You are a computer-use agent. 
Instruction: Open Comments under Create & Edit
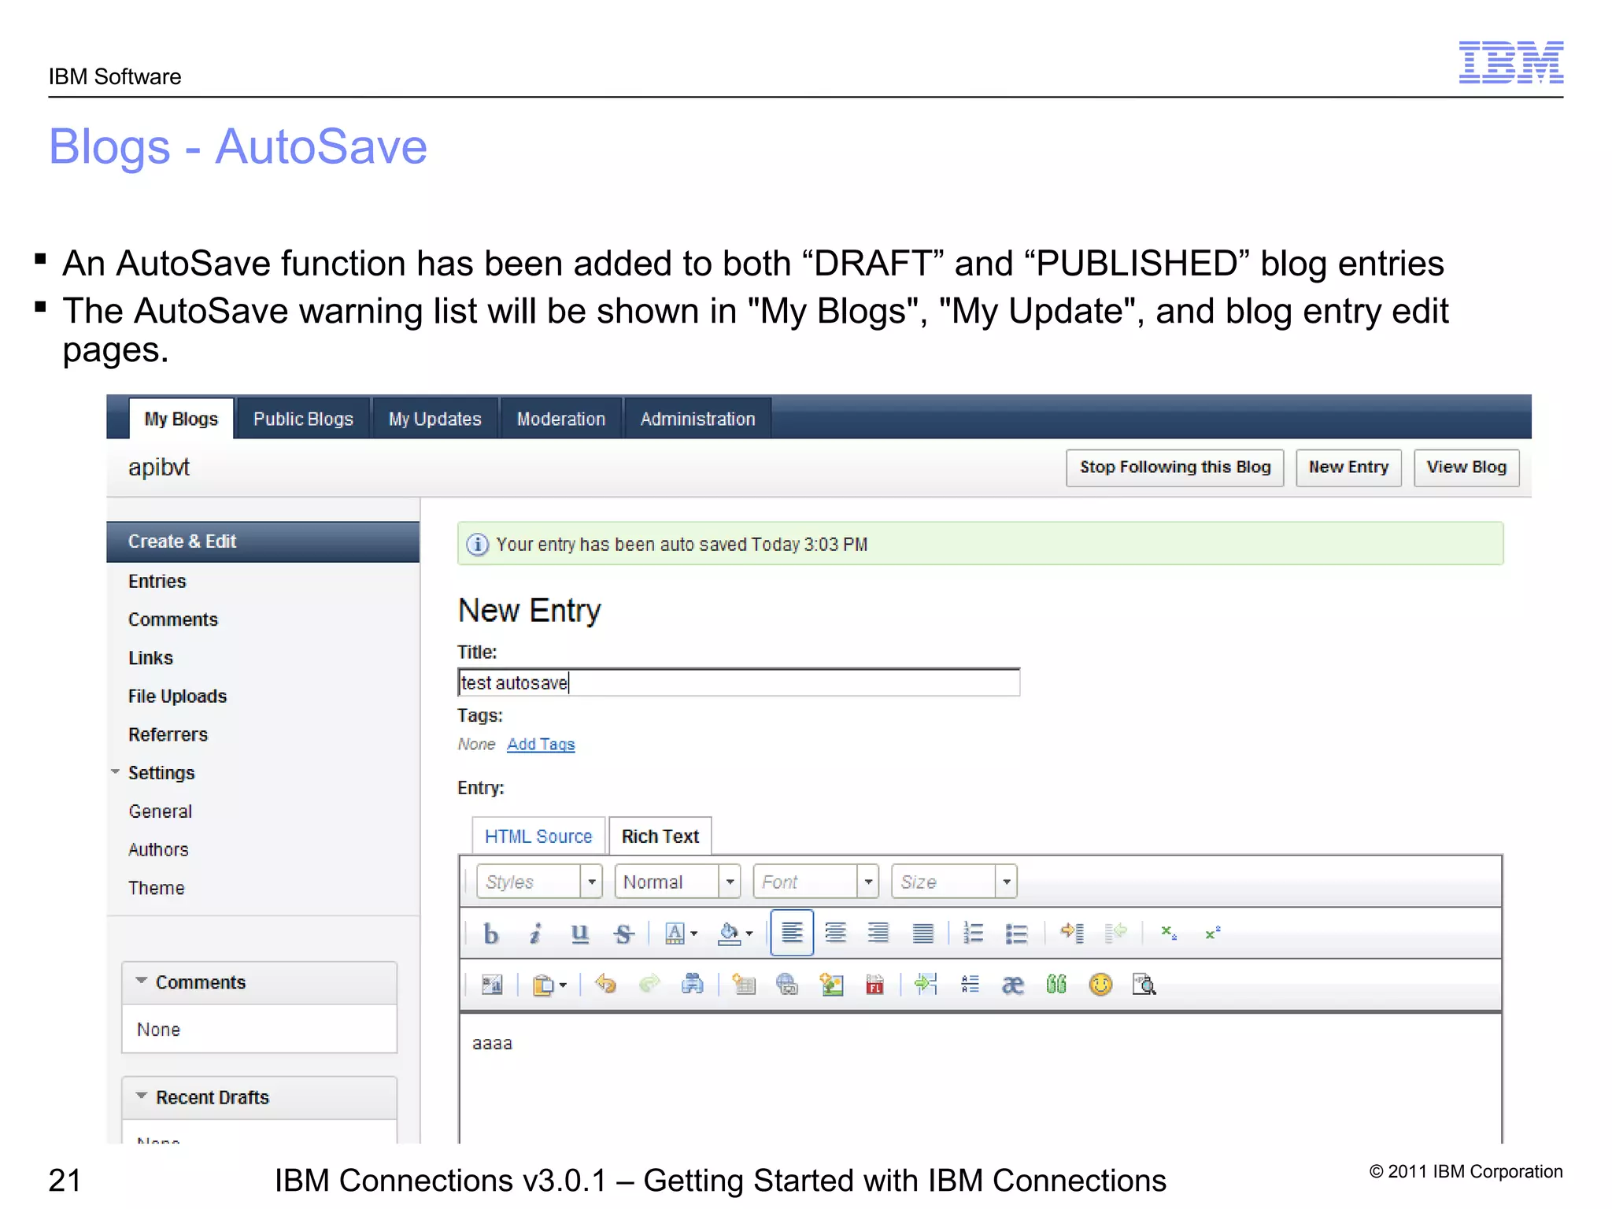[x=173, y=619]
